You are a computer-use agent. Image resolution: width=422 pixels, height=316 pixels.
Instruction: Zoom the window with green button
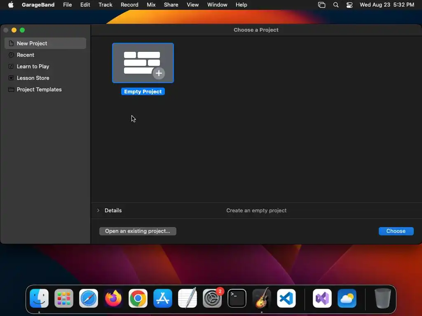coord(22,30)
